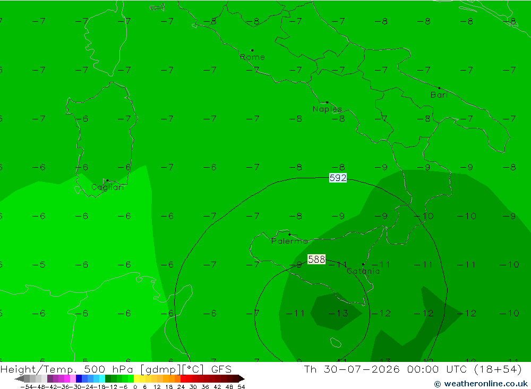Click the Naples city label
This screenshot has height=389, width=531.
pos(327,109)
